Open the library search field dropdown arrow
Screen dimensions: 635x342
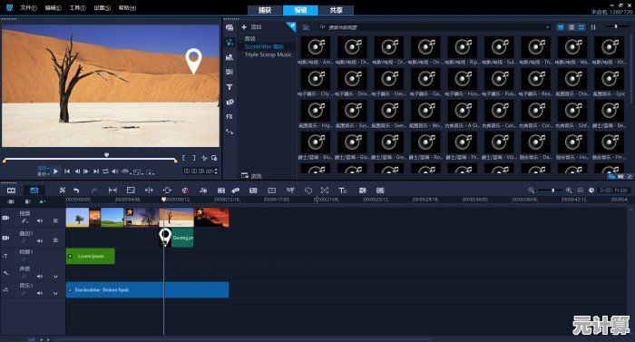tap(548, 27)
